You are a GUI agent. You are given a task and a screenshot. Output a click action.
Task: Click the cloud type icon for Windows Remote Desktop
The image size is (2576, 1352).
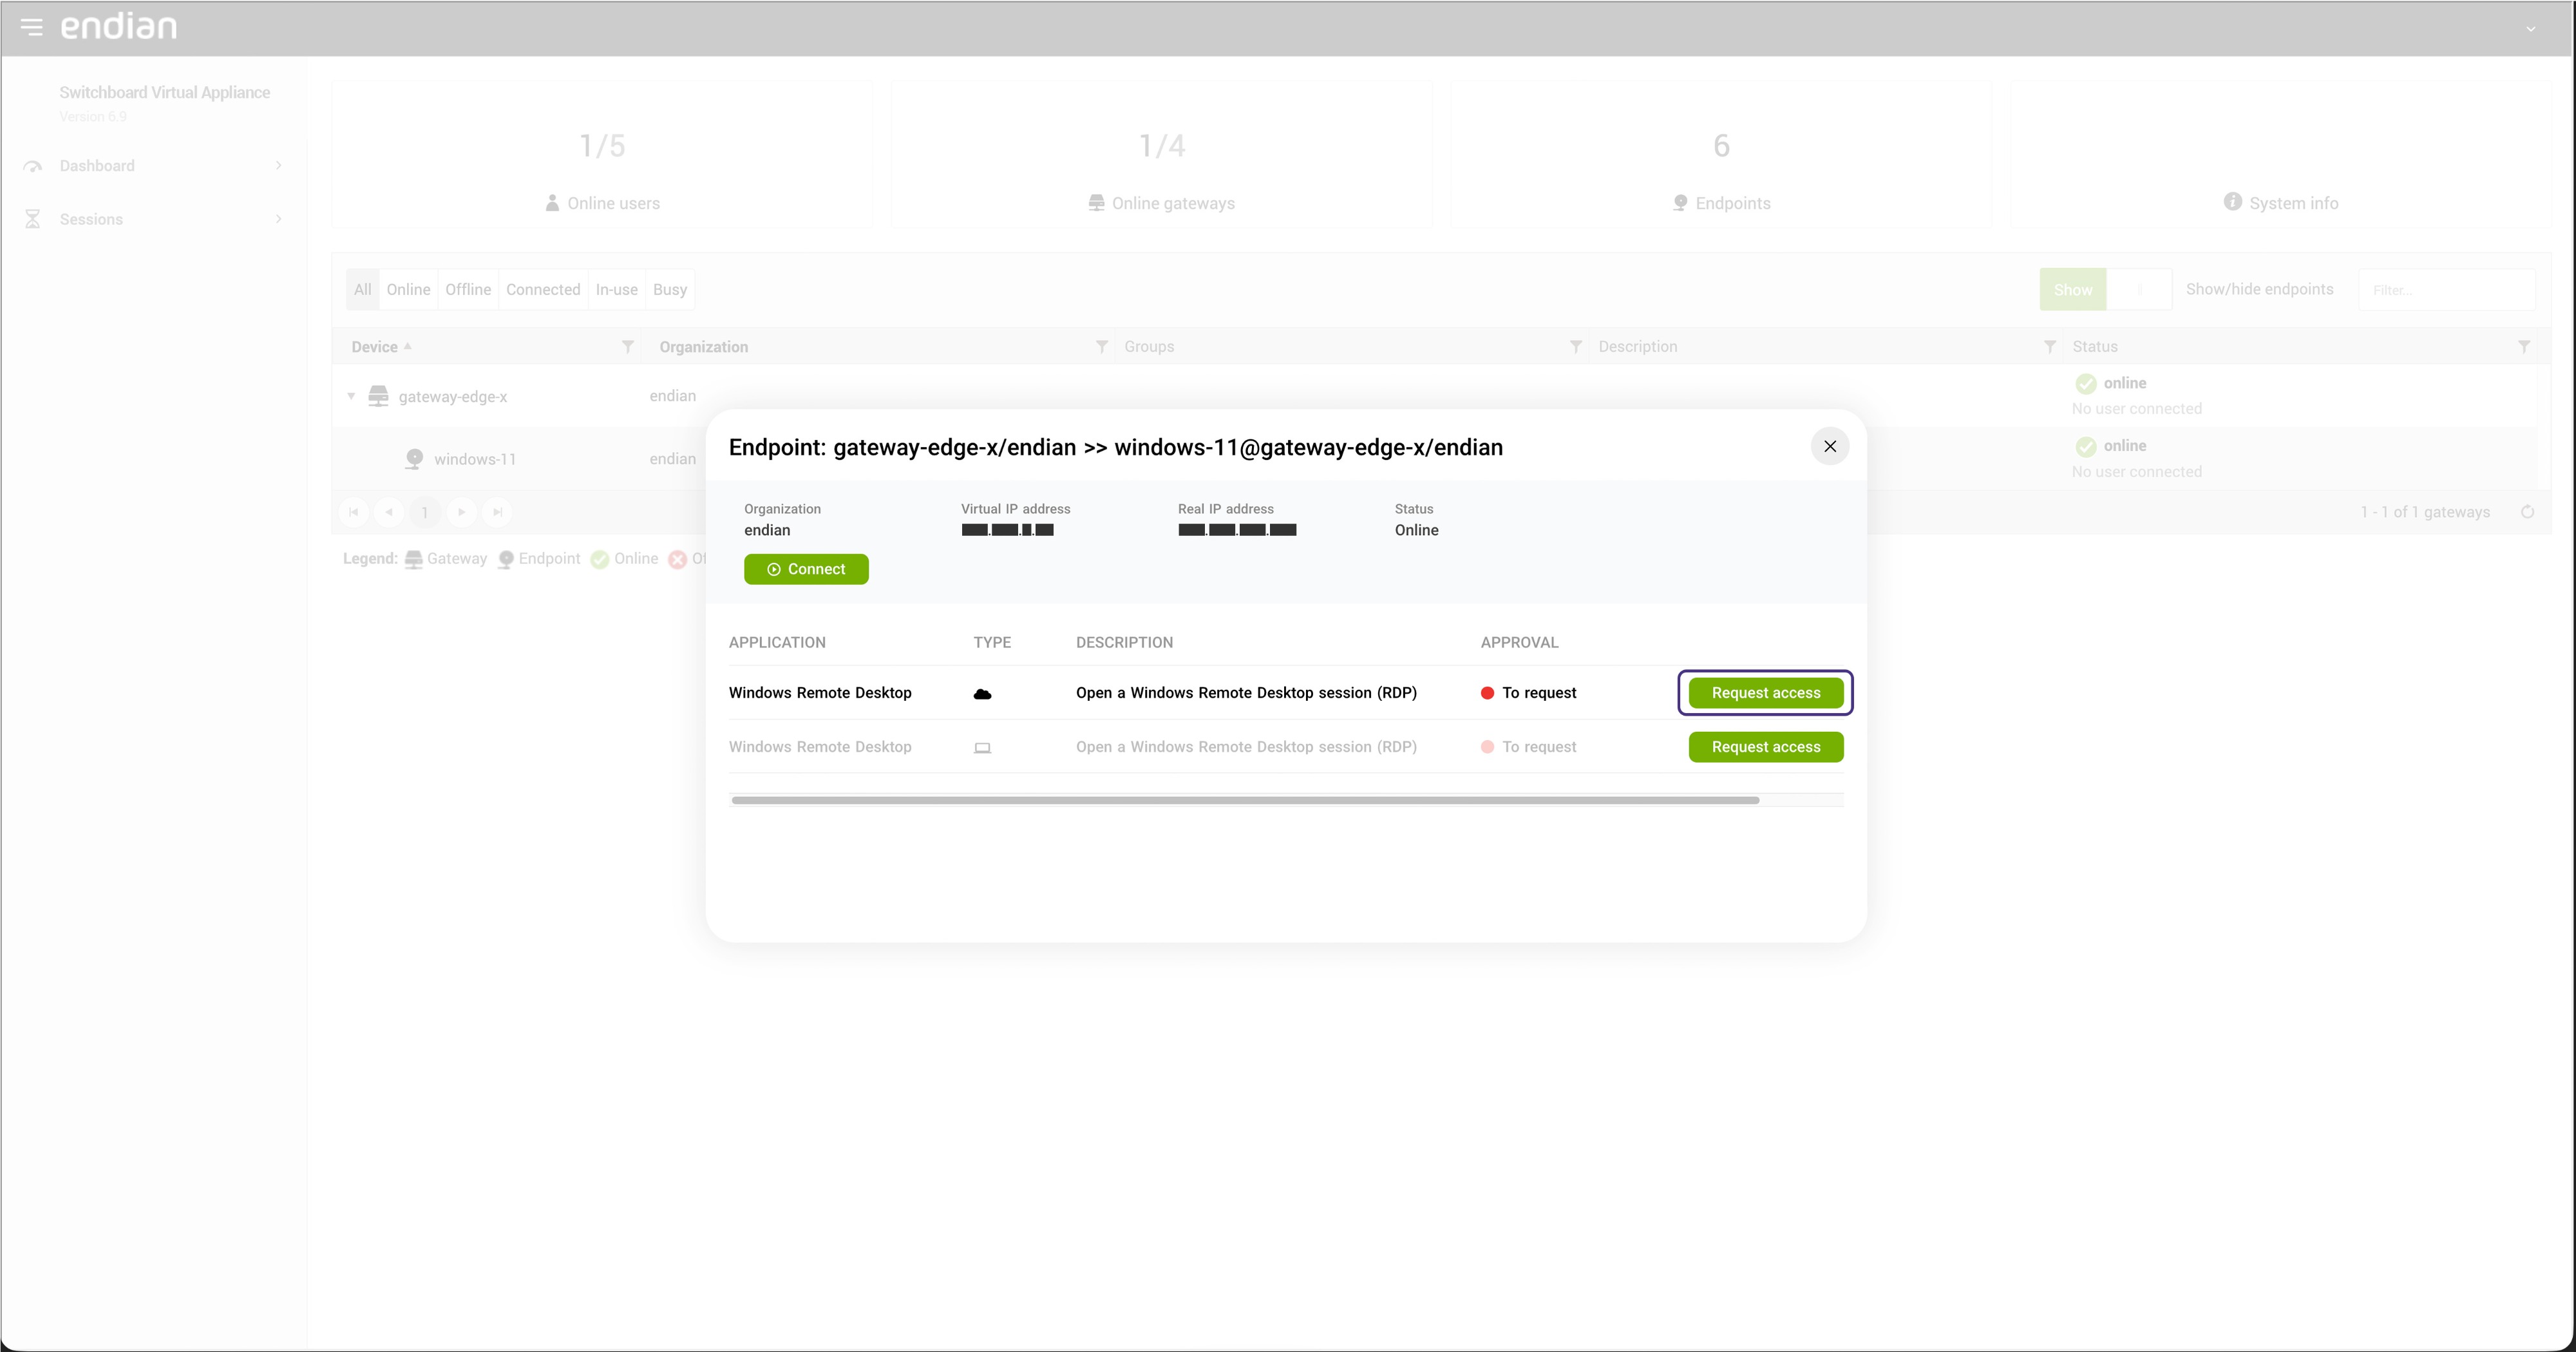[982, 693]
